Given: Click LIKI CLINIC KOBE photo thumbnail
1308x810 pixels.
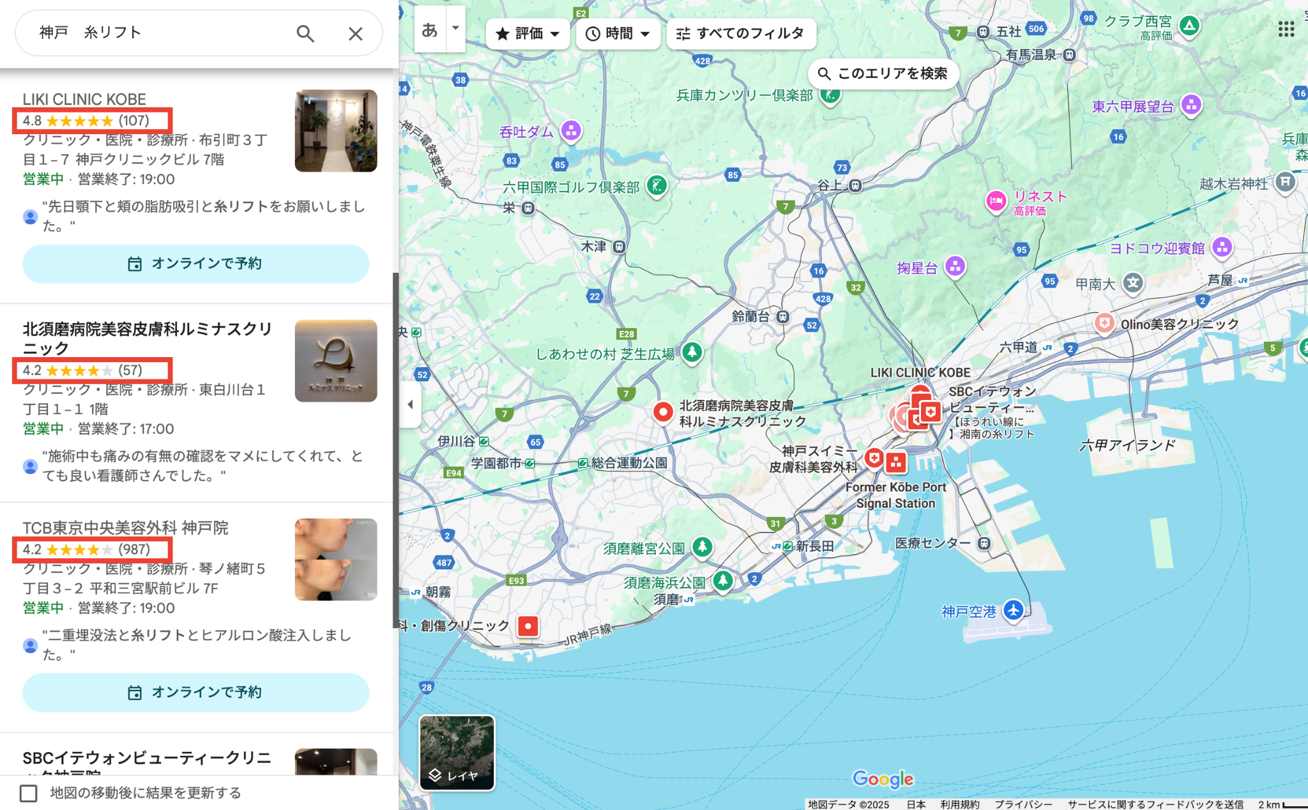Looking at the screenshot, I should click(336, 131).
